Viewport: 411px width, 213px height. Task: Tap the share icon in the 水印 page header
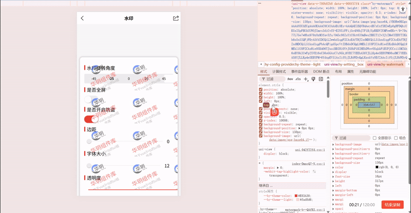tap(176, 18)
